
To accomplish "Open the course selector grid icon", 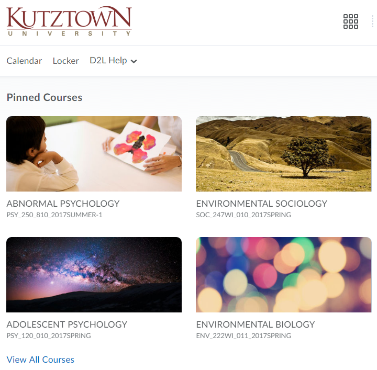I will click(x=350, y=21).
